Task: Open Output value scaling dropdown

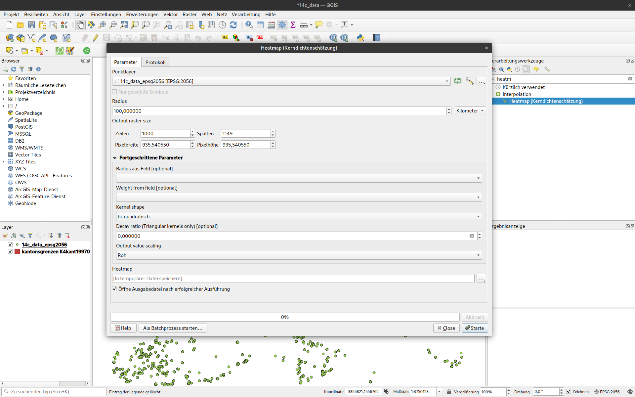Action: 299,255
